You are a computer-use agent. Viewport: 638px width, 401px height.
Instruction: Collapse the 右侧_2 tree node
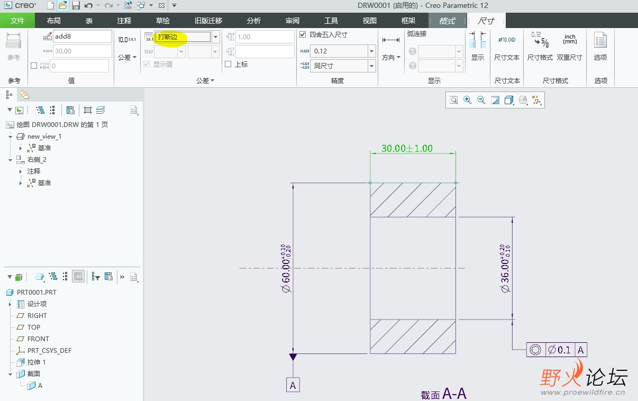pos(11,160)
